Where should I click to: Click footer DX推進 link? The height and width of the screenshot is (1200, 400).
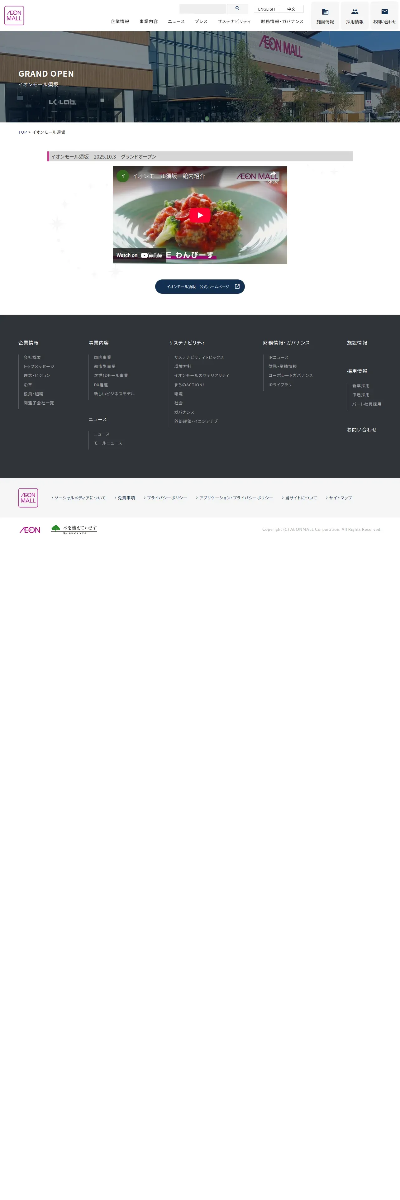(101, 385)
